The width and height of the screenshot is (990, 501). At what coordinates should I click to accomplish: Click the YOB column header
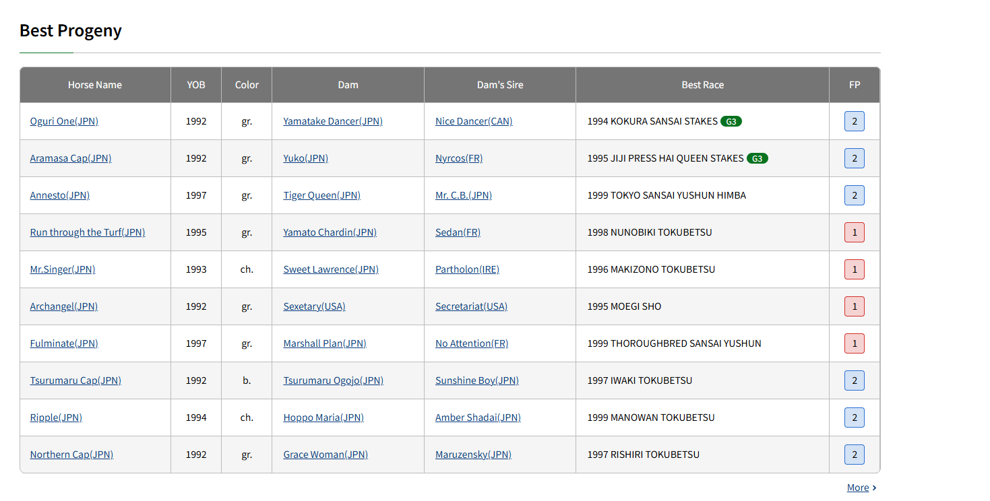point(196,85)
